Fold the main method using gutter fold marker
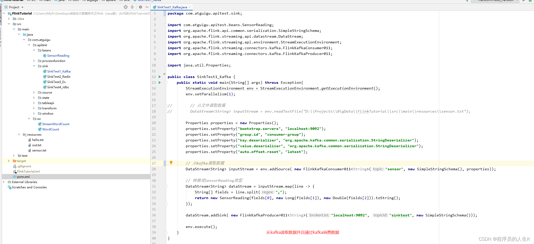 click(166, 83)
